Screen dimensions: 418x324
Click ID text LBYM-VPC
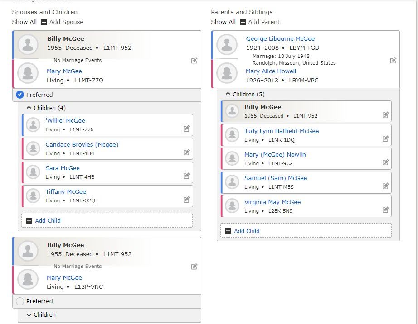tap(304, 81)
